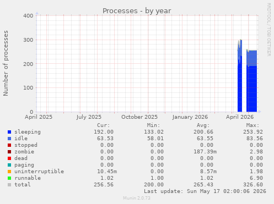Click the 'Processes - by year' title

coord(137,11)
